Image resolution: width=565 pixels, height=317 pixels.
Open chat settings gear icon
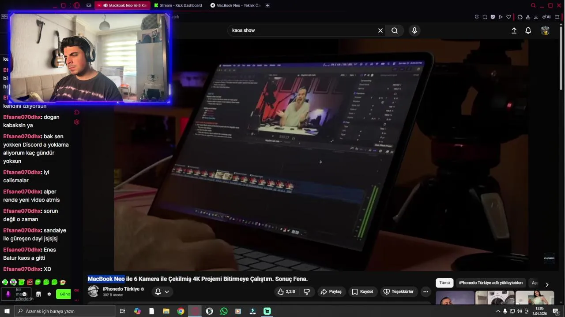pos(49,294)
